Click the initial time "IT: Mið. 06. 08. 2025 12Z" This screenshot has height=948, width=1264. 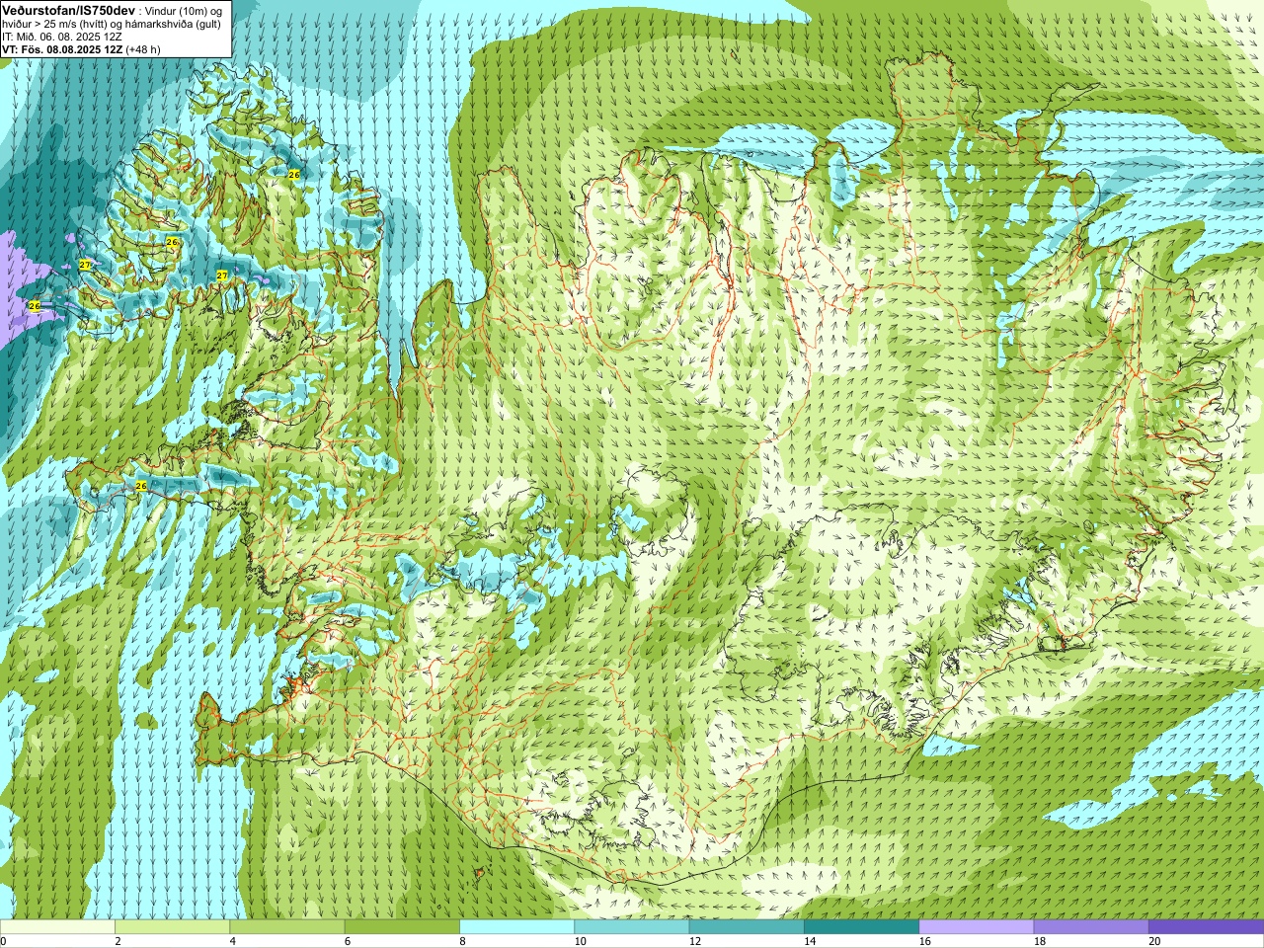coord(62,37)
